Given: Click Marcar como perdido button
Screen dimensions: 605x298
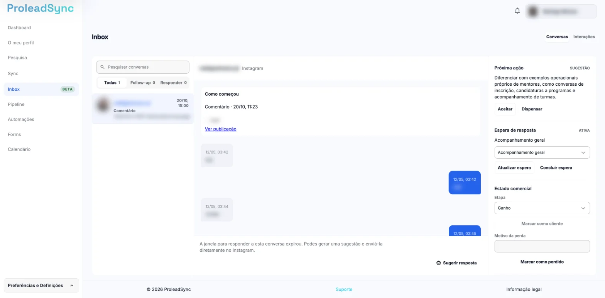Looking at the screenshot, I should point(542,262).
